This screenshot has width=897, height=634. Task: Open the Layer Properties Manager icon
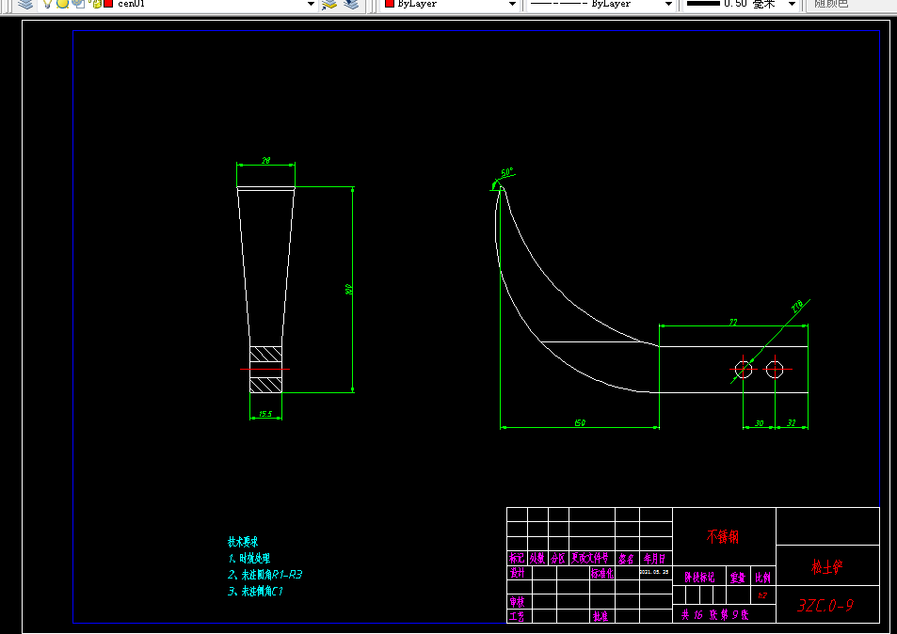pyautogui.click(x=25, y=4)
